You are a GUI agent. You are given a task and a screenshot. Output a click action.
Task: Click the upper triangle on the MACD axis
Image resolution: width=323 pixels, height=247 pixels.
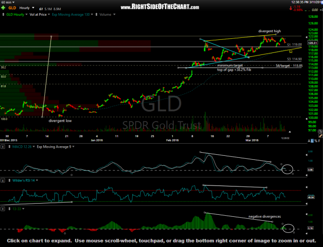click(306, 155)
